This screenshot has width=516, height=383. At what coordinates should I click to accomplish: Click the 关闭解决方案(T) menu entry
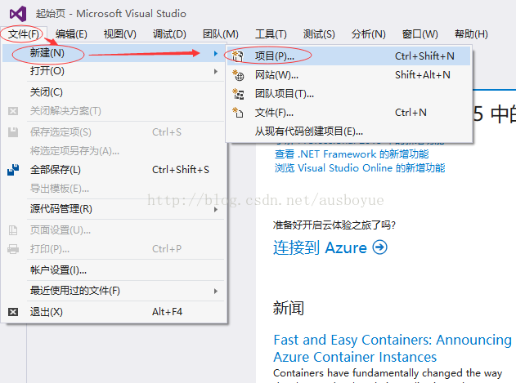tap(114, 111)
